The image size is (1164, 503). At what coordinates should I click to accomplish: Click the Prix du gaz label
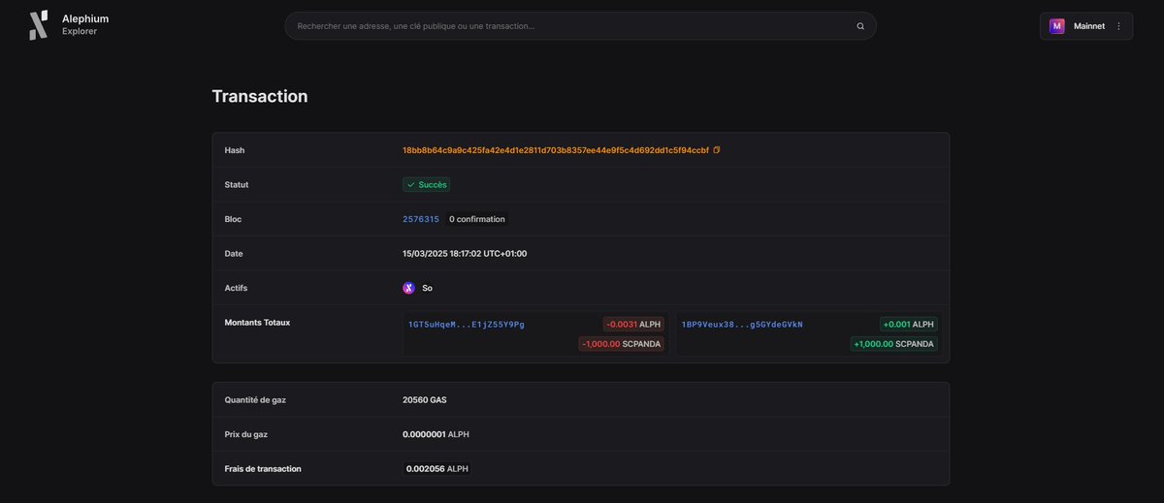(248, 434)
